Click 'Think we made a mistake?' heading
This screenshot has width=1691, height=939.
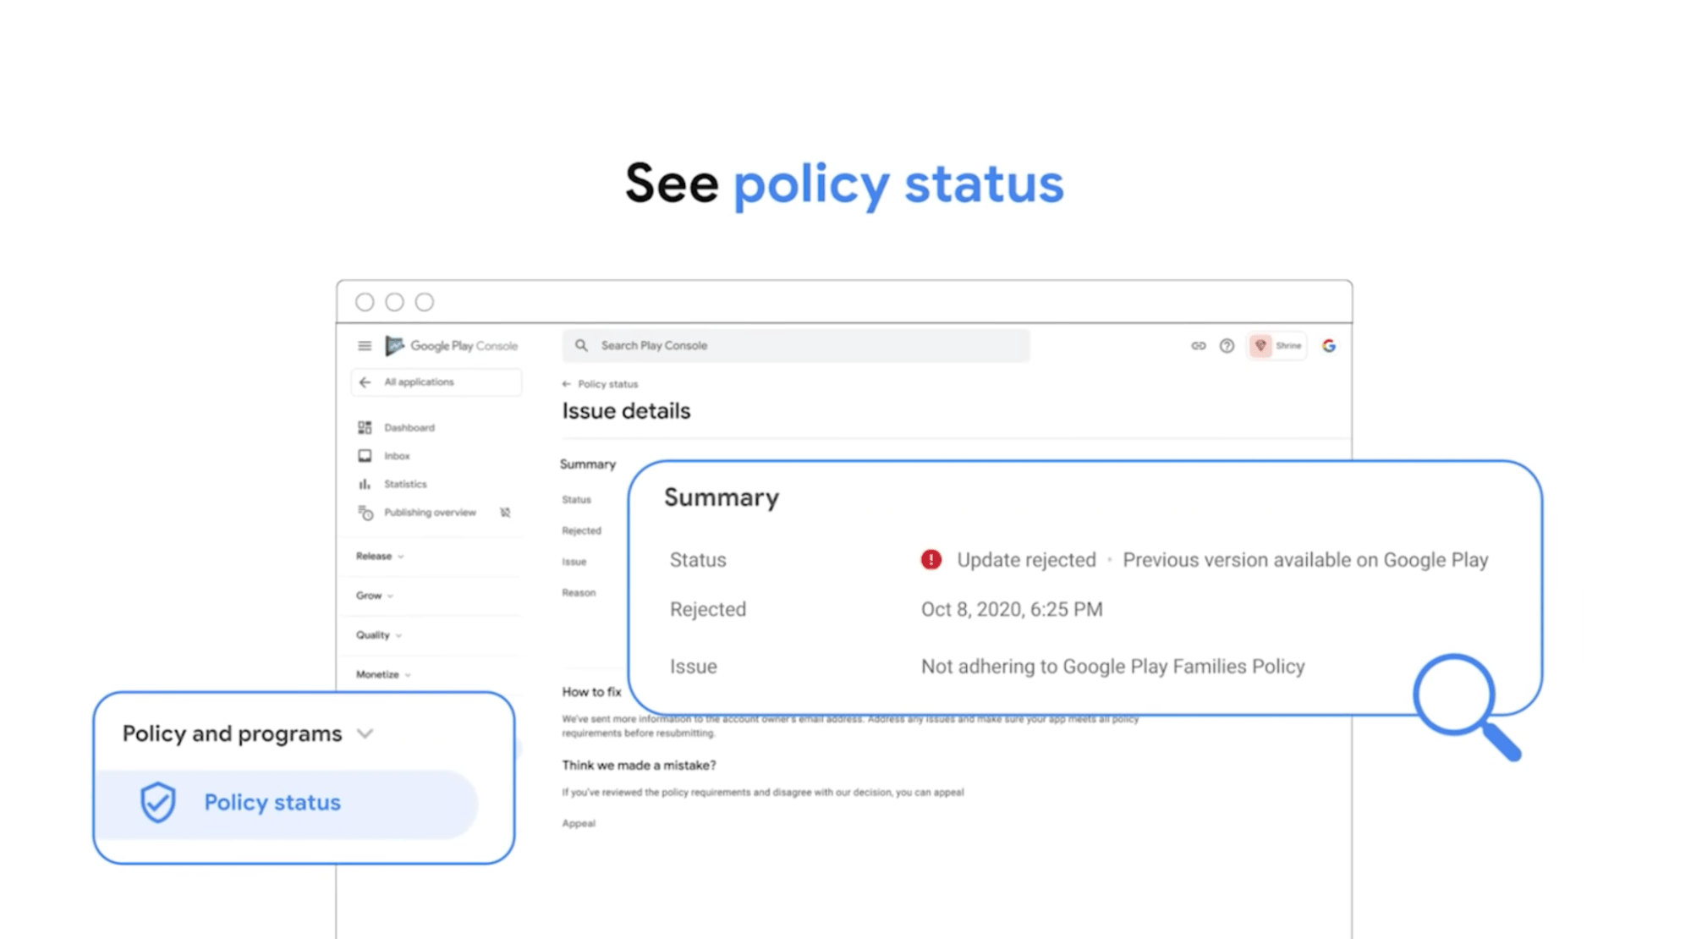pyautogui.click(x=639, y=766)
